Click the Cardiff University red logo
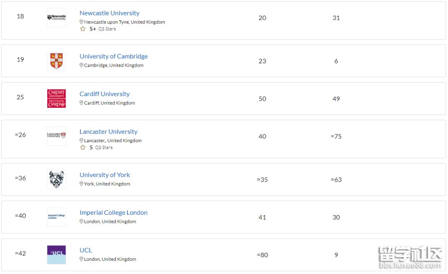448x274 pixels. tap(56, 99)
